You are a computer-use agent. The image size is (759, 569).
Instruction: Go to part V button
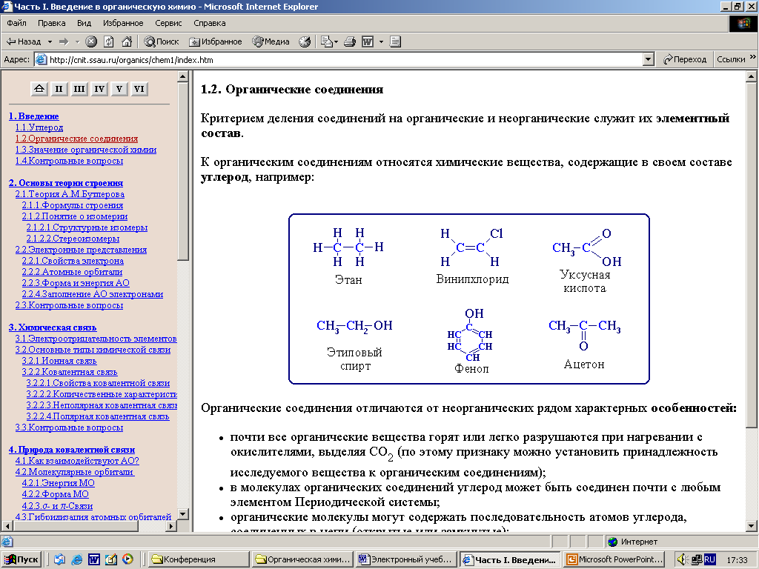[119, 89]
